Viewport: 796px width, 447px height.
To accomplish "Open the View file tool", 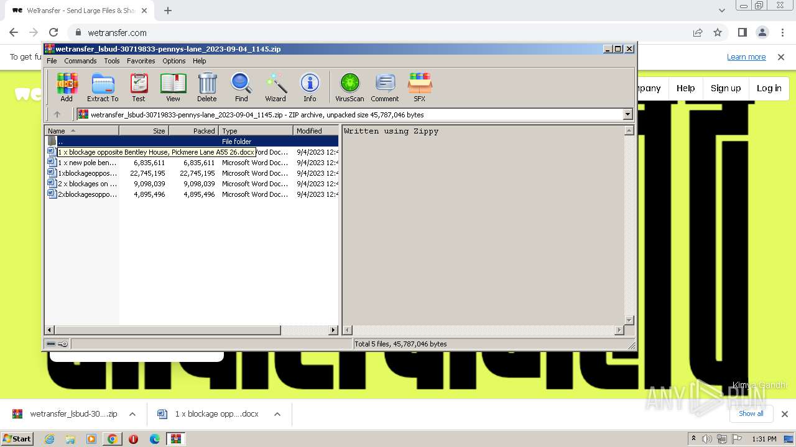I will [173, 87].
